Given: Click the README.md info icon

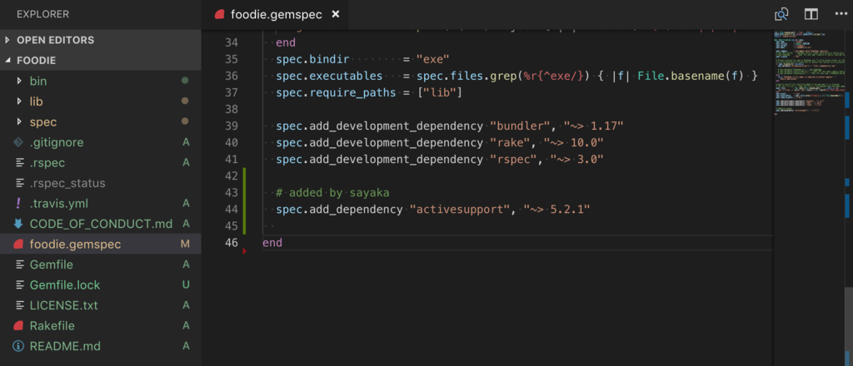Looking at the screenshot, I should (x=19, y=346).
